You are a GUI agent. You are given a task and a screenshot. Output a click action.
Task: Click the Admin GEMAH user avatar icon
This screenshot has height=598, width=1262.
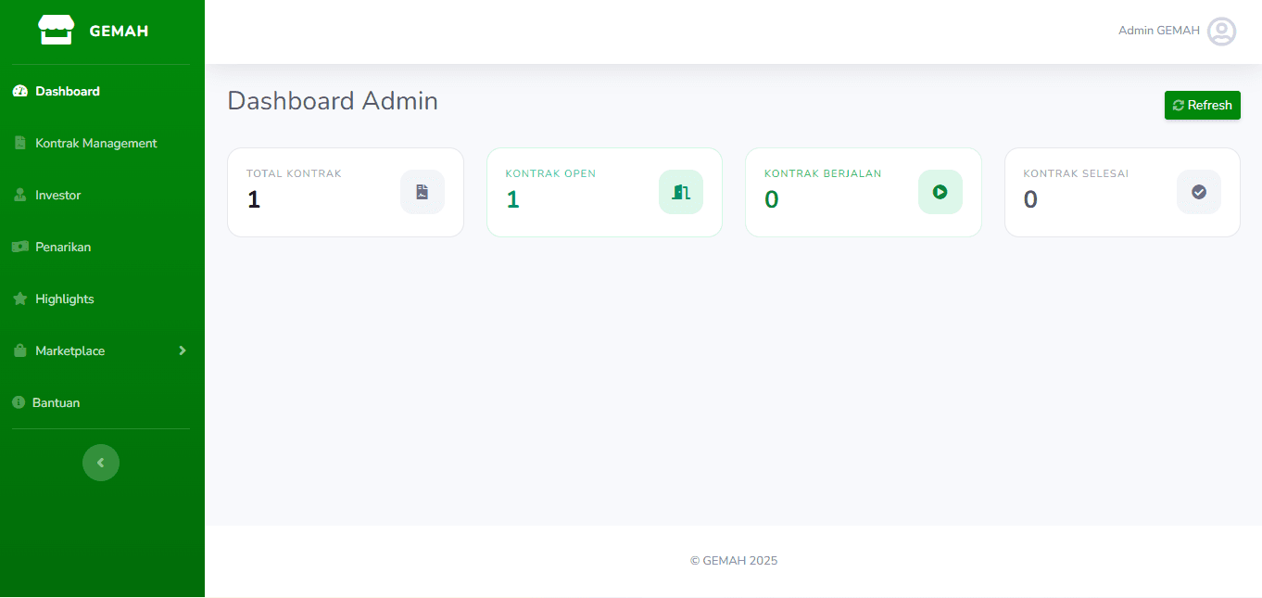point(1221,32)
